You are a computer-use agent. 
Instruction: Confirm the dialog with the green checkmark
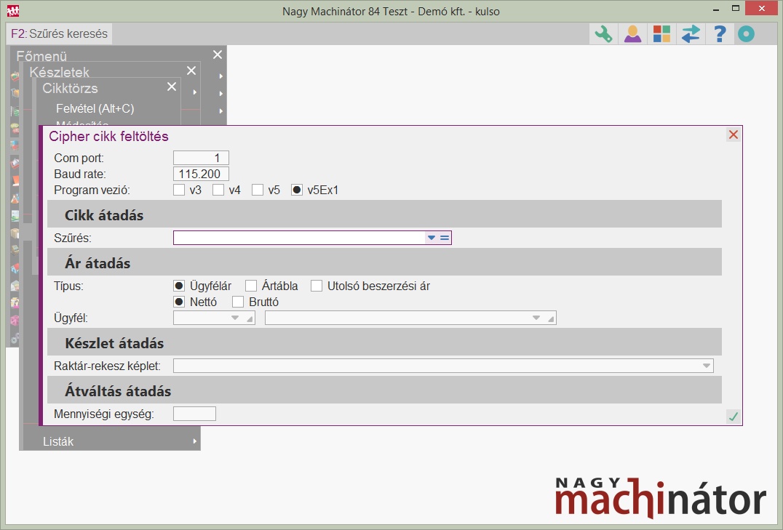coord(733,416)
